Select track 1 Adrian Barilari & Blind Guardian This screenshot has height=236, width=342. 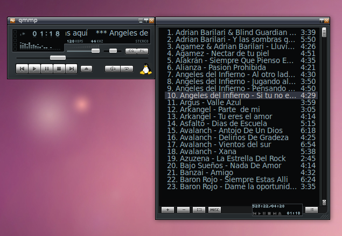(241, 32)
